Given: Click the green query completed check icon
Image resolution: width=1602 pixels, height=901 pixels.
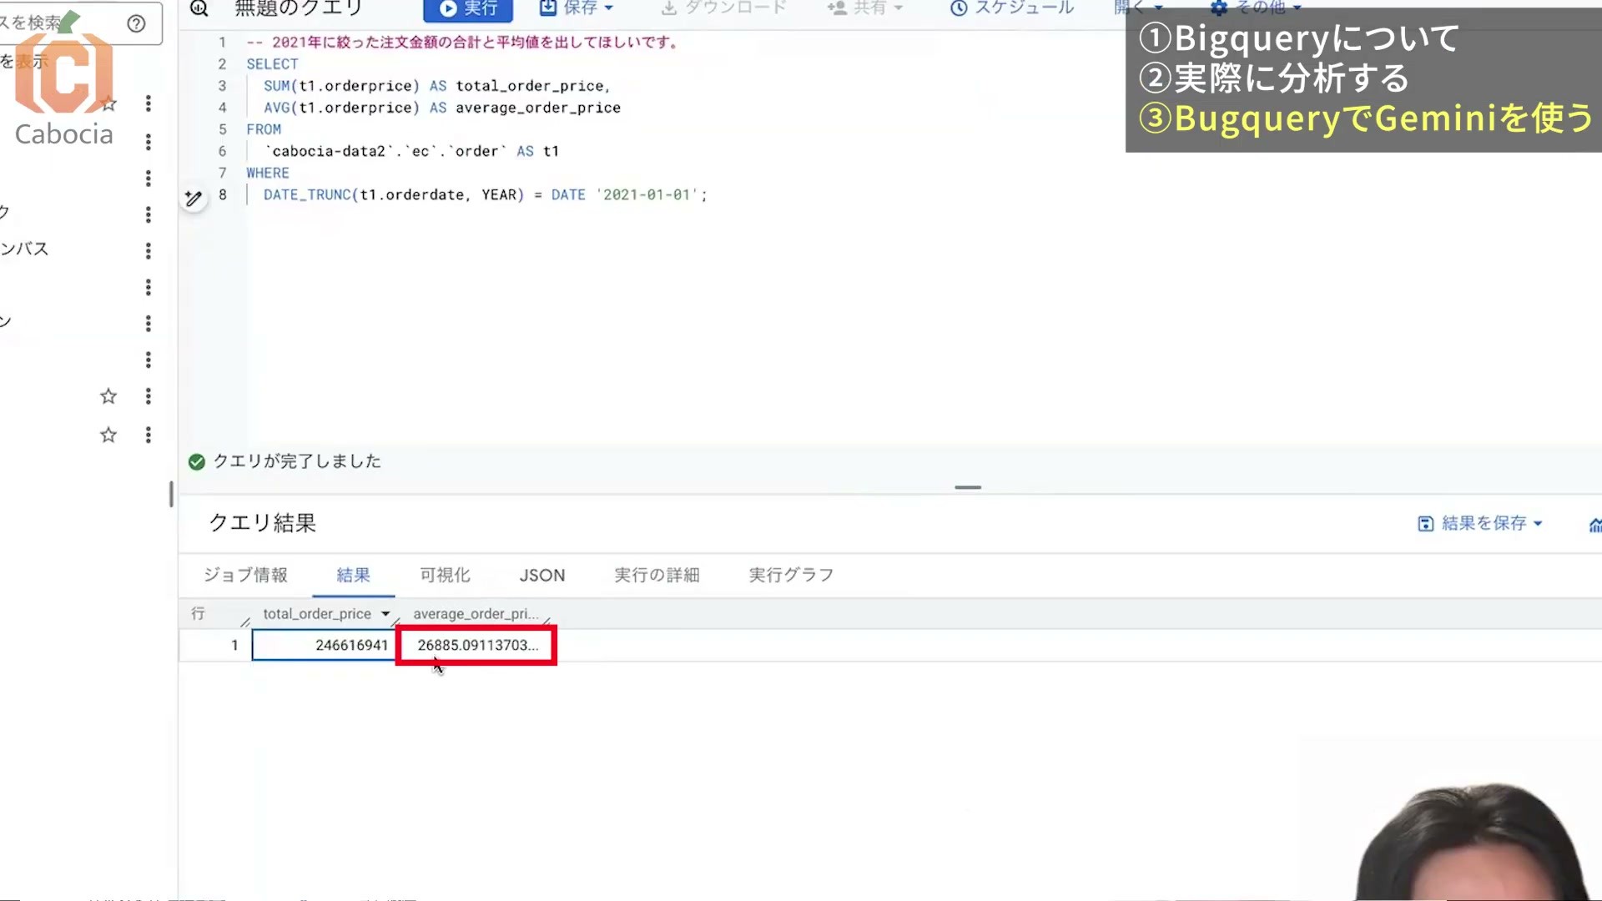Looking at the screenshot, I should point(197,462).
